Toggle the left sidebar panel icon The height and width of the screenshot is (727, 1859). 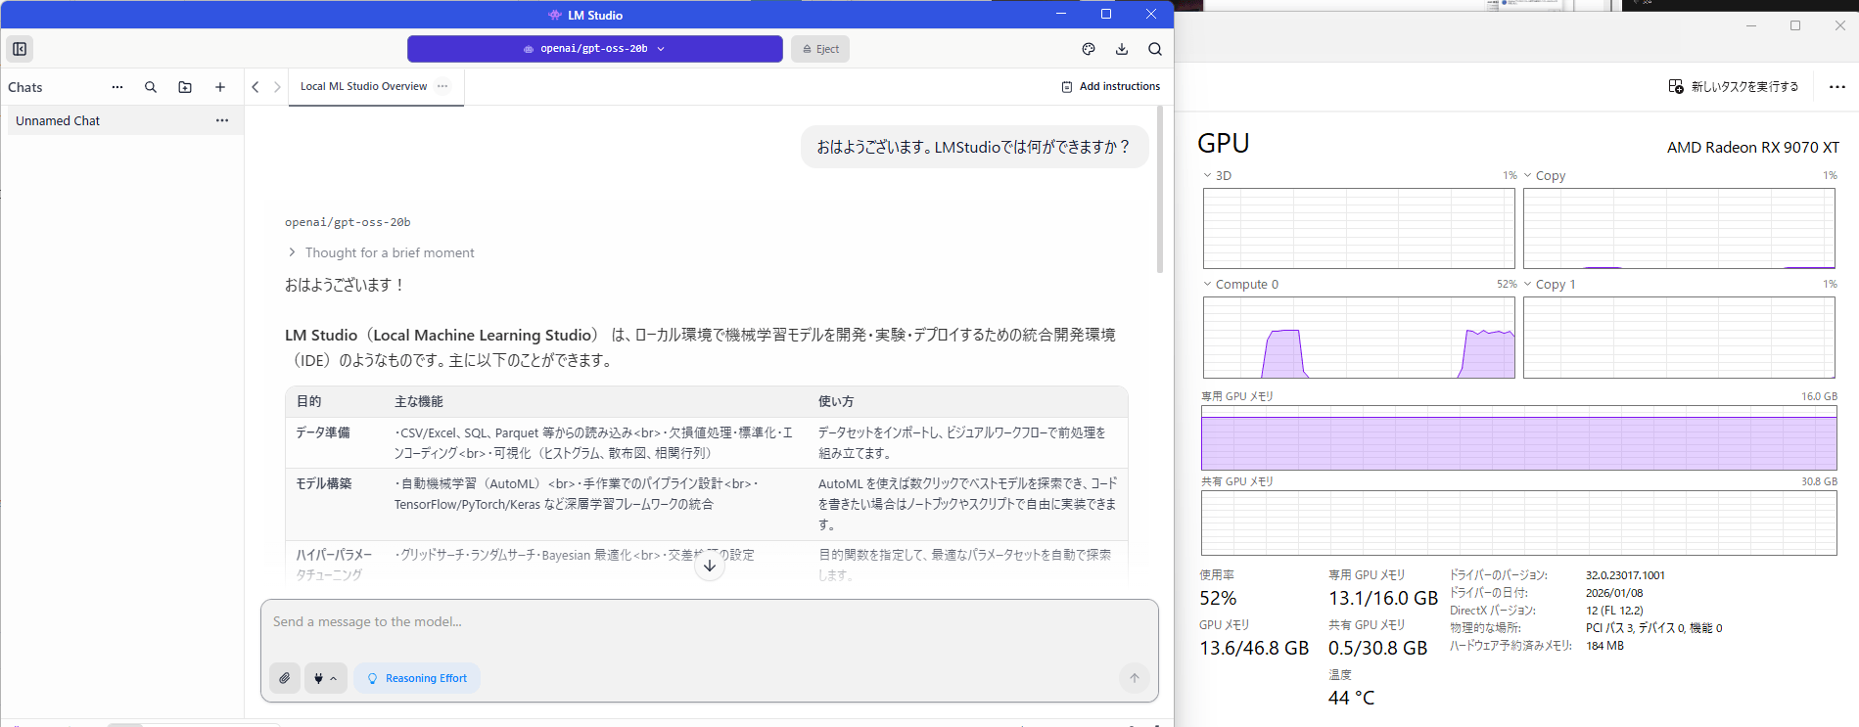[x=20, y=49]
